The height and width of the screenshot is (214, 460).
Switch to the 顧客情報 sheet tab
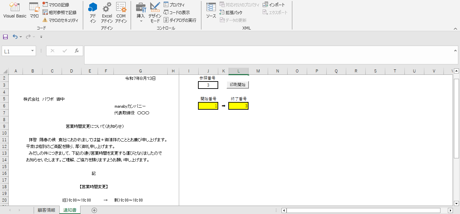[46, 210]
